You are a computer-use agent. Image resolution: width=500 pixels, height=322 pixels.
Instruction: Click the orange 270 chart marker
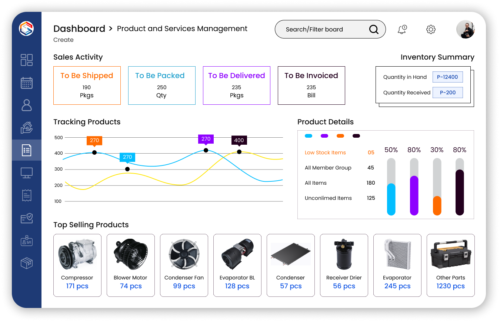pos(94,141)
